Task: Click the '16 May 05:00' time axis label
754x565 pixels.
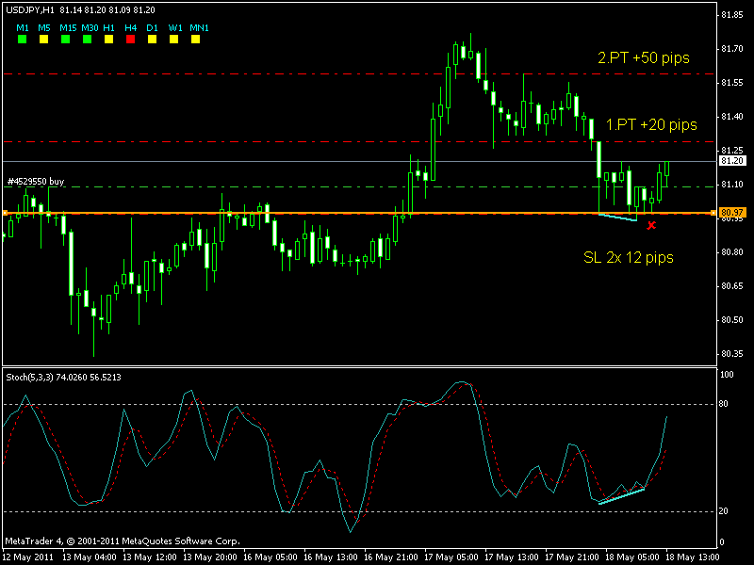Action: click(x=270, y=557)
